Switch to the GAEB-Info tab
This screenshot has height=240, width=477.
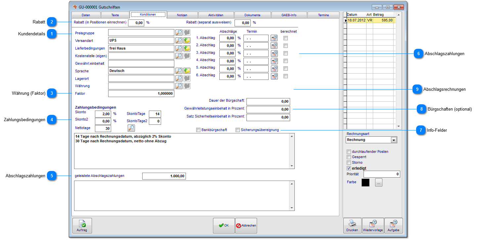coord(289,15)
